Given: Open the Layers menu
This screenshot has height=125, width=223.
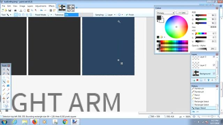Looking at the screenshot, I should 30,6.
